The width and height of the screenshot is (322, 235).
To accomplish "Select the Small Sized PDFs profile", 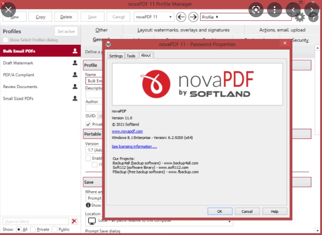I will coord(40,99).
